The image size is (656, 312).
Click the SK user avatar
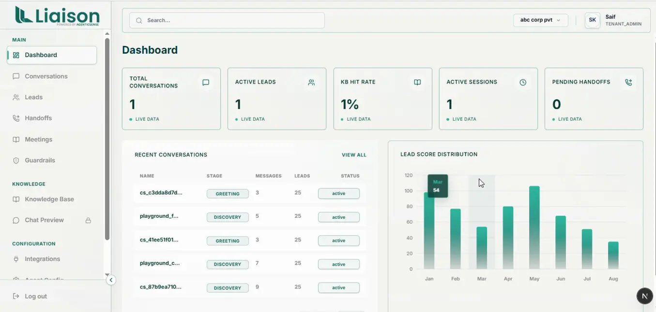click(x=593, y=20)
